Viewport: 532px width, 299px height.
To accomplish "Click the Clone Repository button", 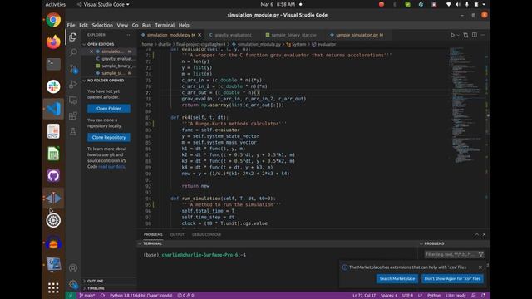I will point(109,137).
